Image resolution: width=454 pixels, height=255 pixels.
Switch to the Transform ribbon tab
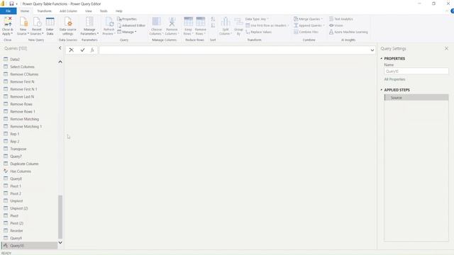(x=44, y=11)
